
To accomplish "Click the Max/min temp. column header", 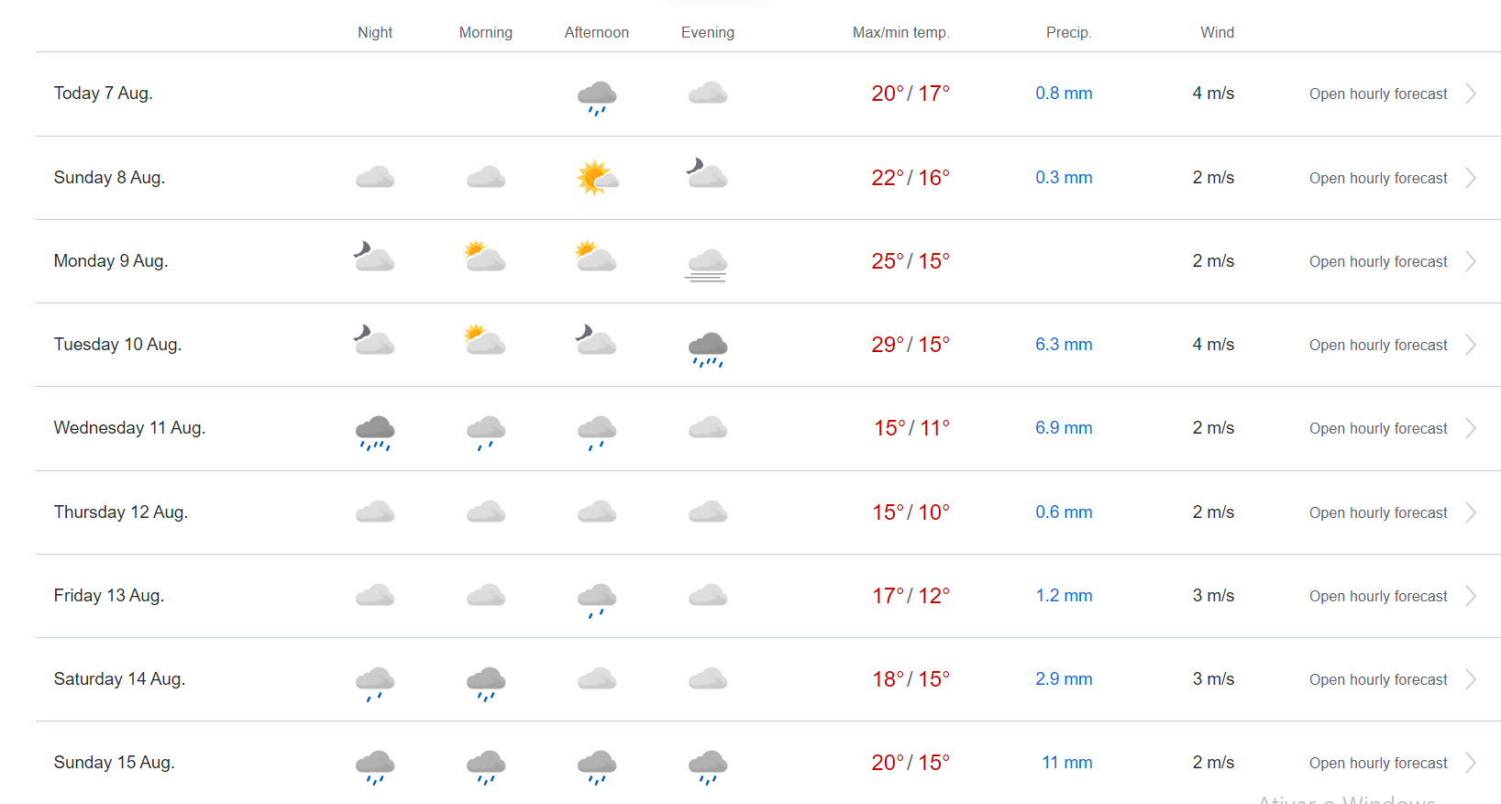I will coord(900,32).
